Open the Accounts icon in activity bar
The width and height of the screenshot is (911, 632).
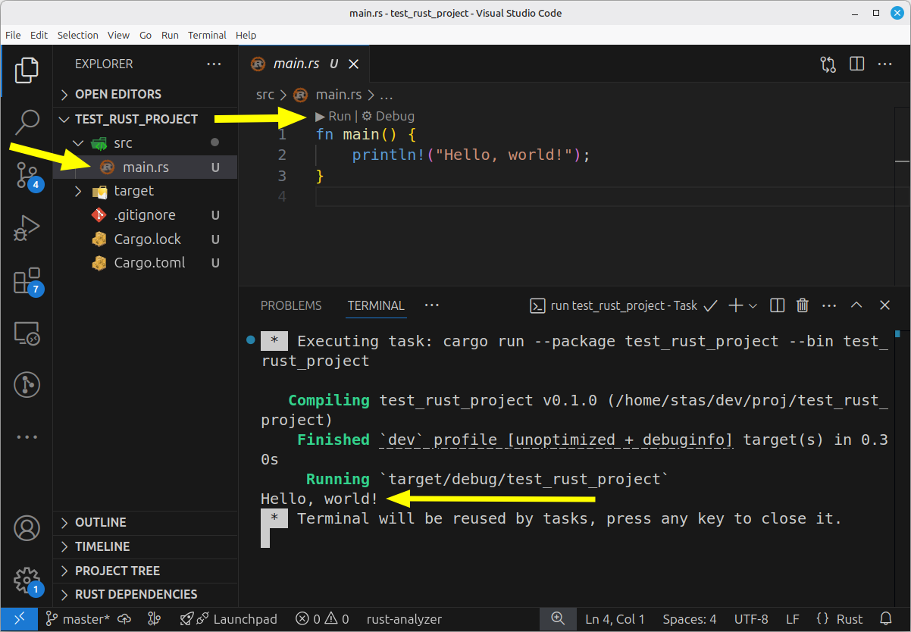click(x=27, y=527)
